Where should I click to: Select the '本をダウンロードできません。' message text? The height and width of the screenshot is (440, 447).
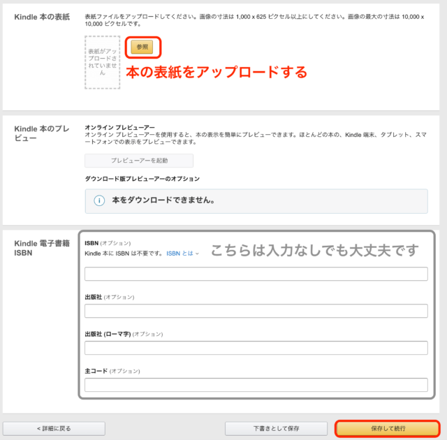[x=163, y=200]
